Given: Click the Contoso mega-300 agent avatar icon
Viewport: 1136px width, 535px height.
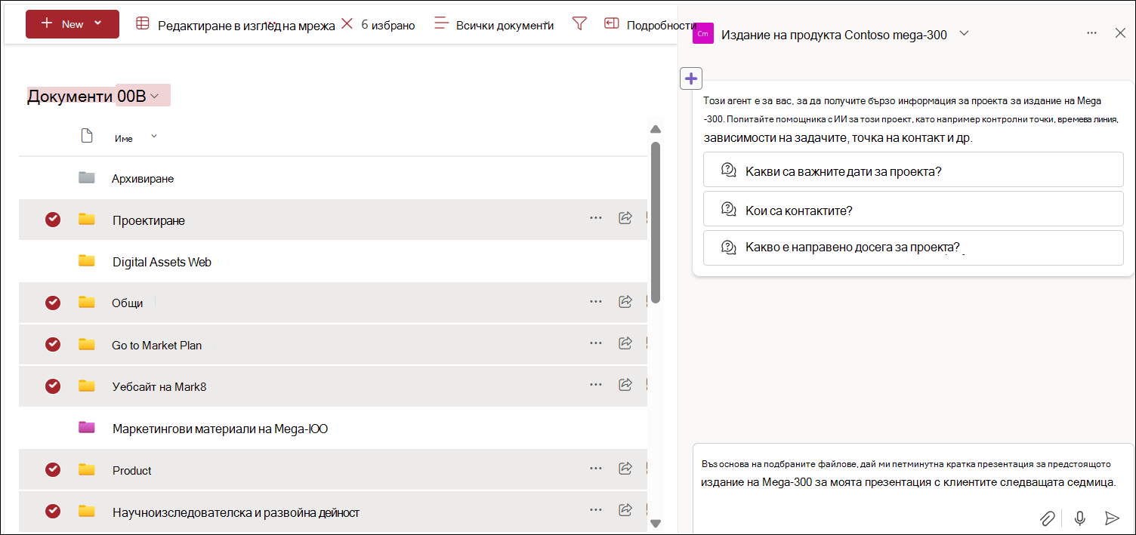Looking at the screenshot, I should click(703, 33).
